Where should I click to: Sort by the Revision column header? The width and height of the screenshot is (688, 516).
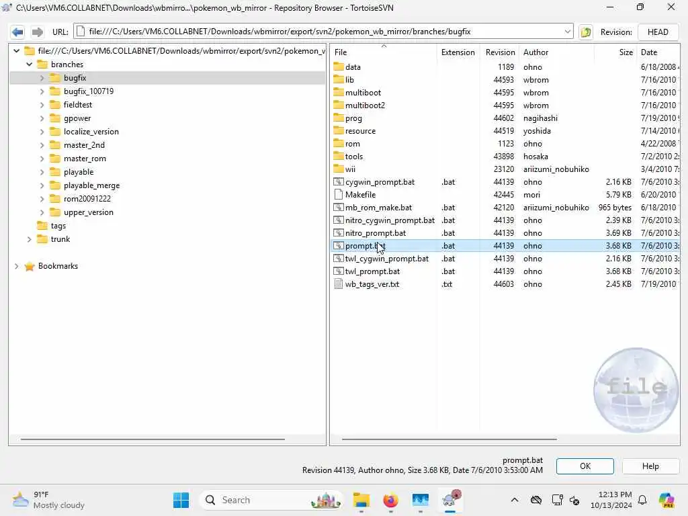coord(500,52)
